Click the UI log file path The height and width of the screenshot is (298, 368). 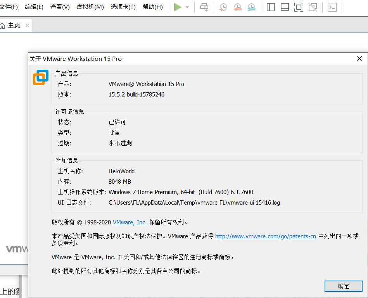pos(194,203)
